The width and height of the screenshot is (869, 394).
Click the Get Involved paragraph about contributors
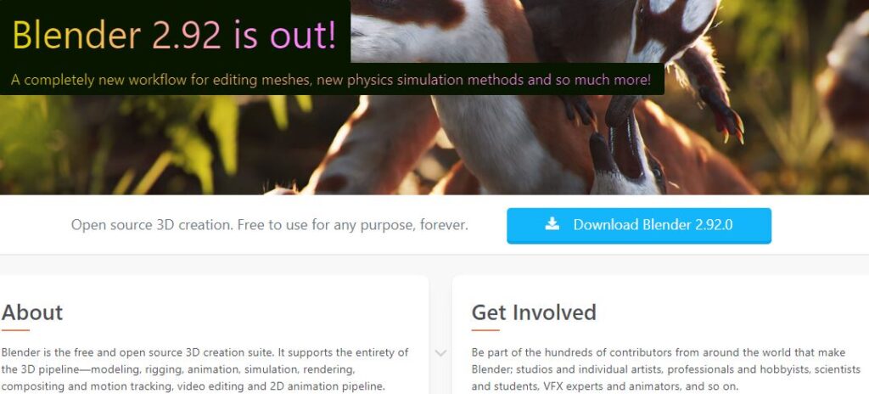pos(665,369)
